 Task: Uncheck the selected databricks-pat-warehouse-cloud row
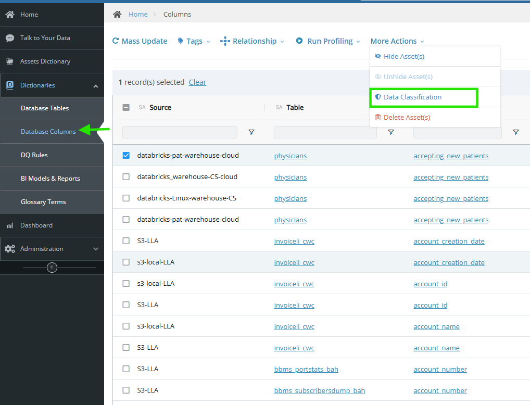tap(126, 156)
